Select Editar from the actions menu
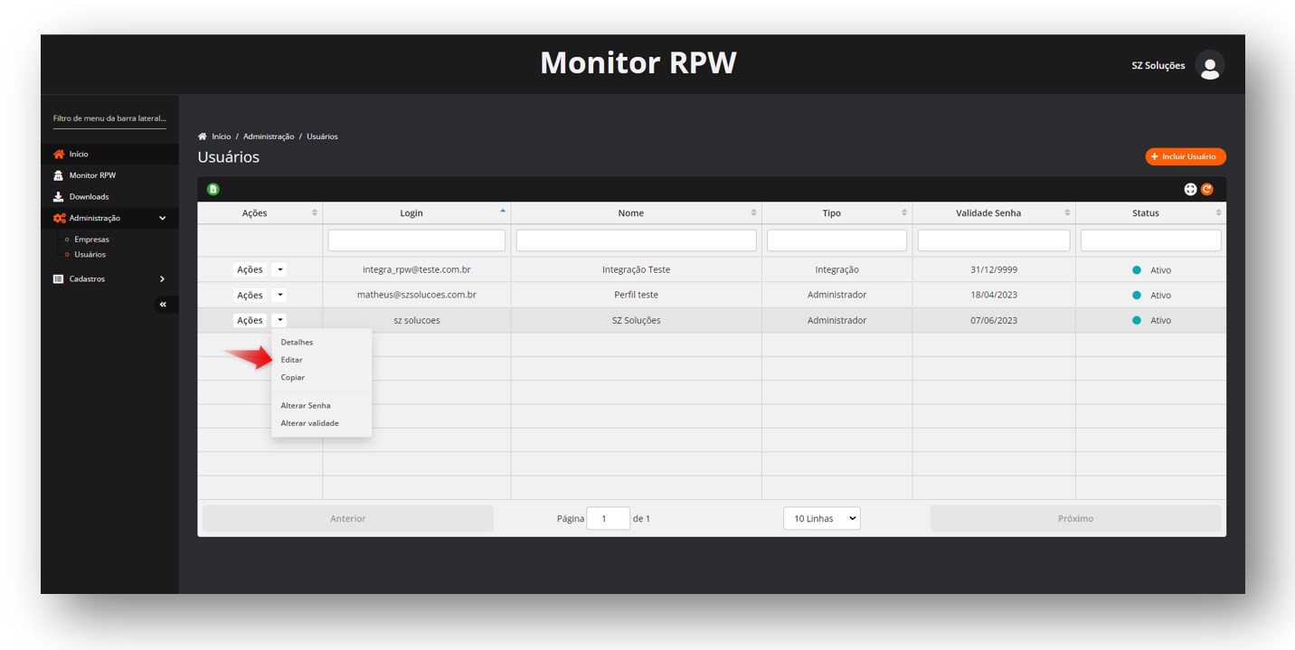Screen dimensions: 1295x650 pyautogui.click(x=291, y=360)
